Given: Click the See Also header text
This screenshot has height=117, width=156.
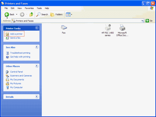Looking at the screenshot, I should click(11, 47).
